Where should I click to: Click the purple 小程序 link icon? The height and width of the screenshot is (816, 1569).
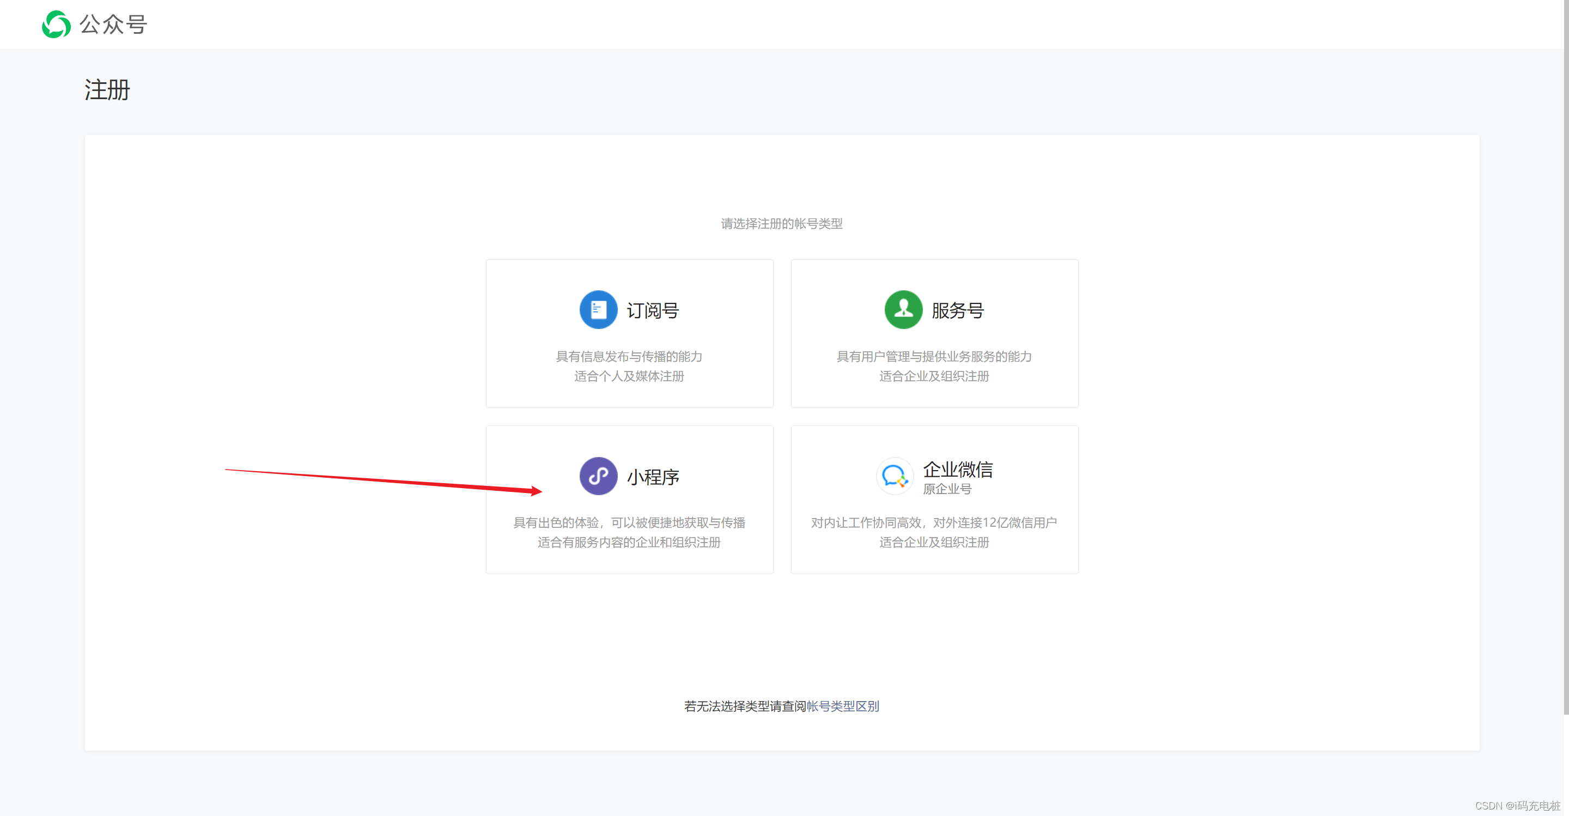click(x=598, y=476)
